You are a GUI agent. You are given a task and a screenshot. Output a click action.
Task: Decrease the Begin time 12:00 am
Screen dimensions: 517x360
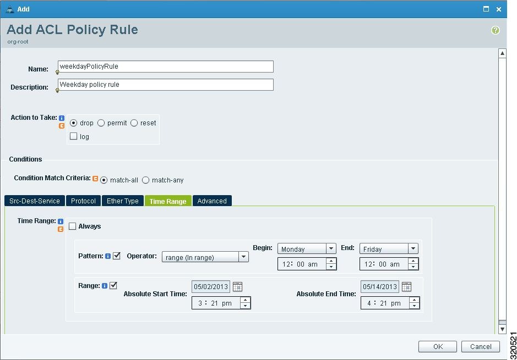pos(331,267)
